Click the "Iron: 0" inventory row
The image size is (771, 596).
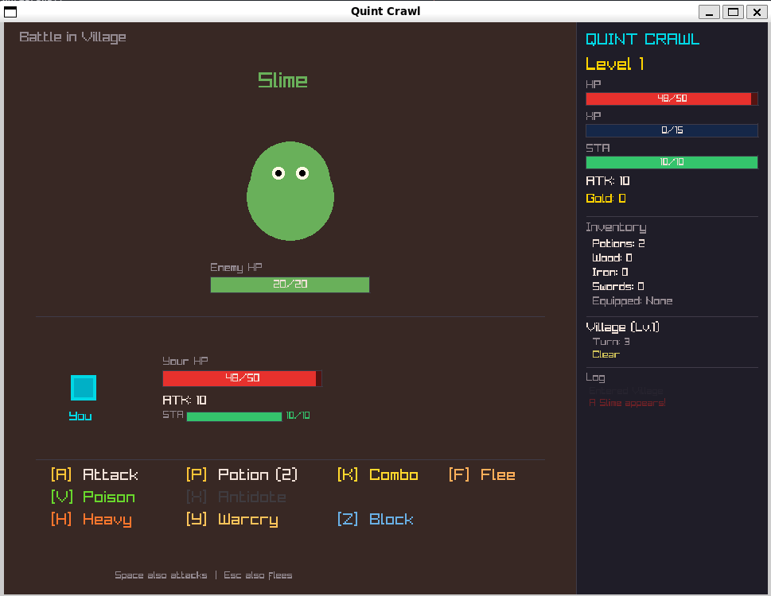click(x=610, y=272)
